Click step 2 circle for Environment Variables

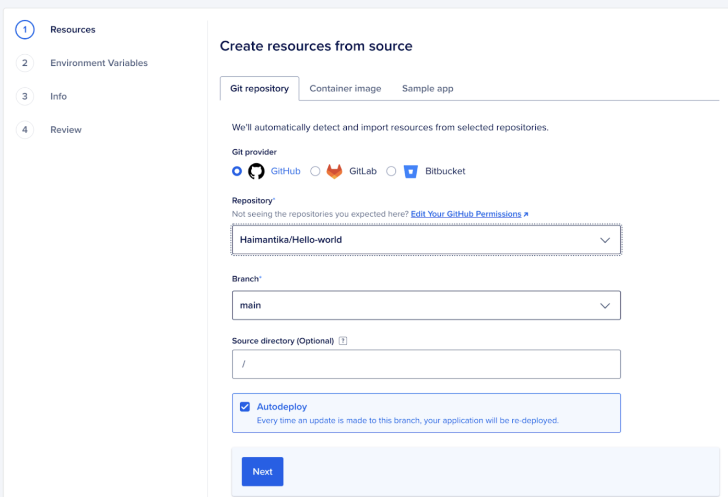pyautogui.click(x=25, y=63)
